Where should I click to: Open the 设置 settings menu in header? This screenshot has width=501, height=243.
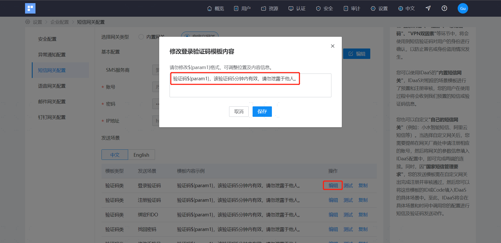(x=379, y=9)
